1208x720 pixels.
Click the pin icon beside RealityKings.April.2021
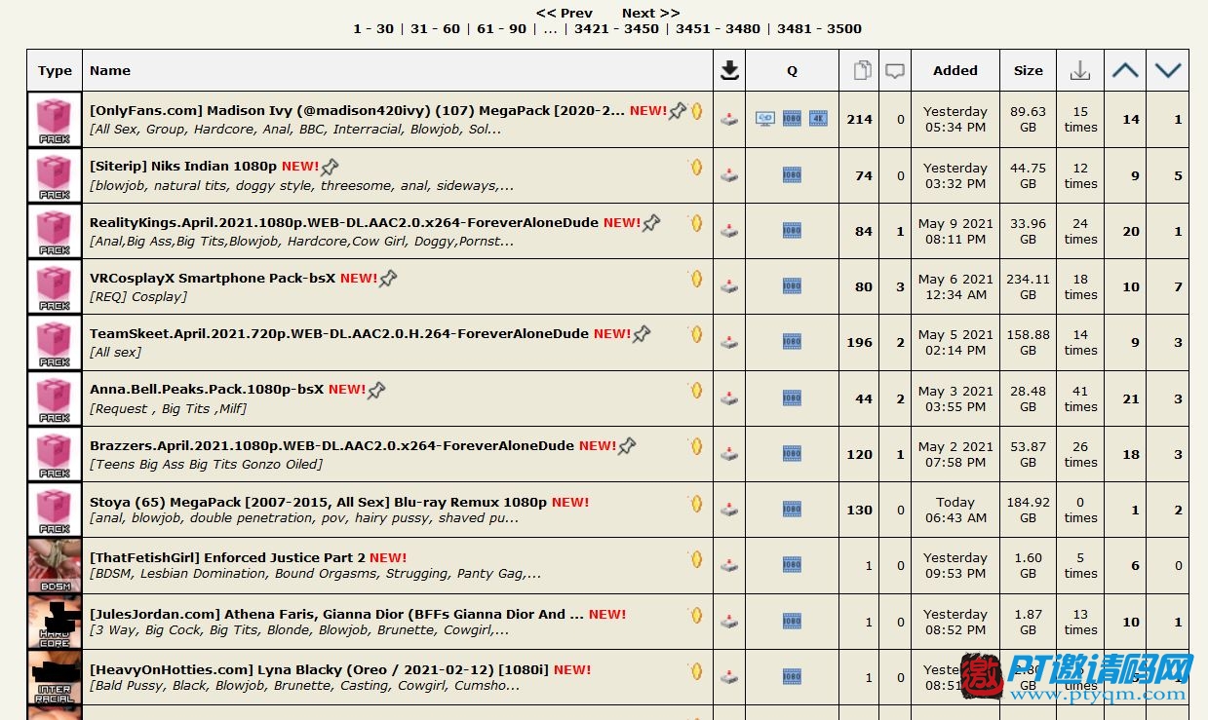651,223
